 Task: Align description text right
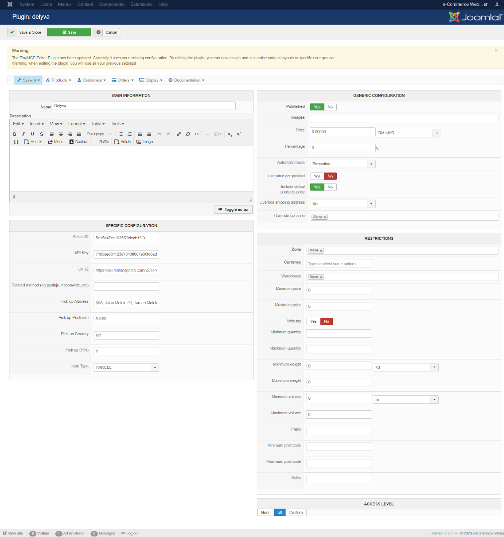tap(70, 134)
